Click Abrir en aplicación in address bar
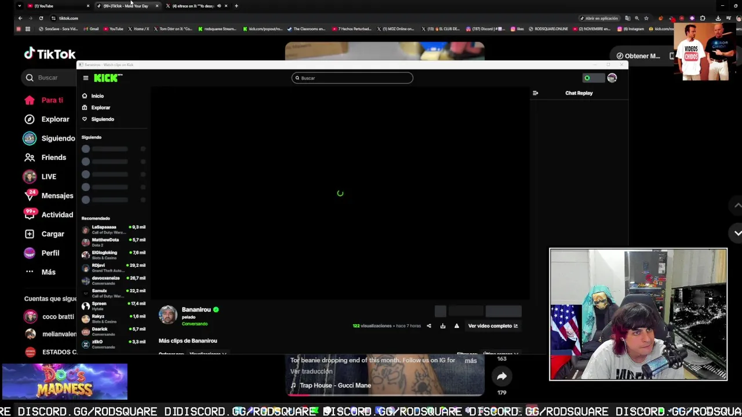This screenshot has width=742, height=417. pos(599,18)
